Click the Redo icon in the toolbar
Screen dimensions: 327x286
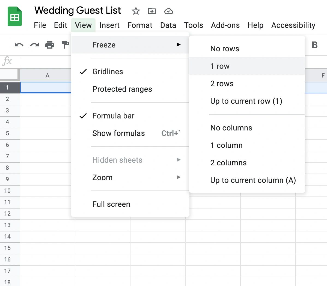(34, 45)
